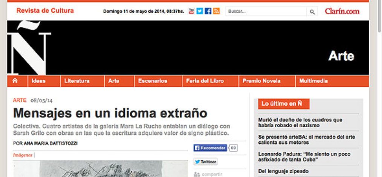
Task: Click the article subtitle starting Colectiva
Action: (x=122, y=130)
